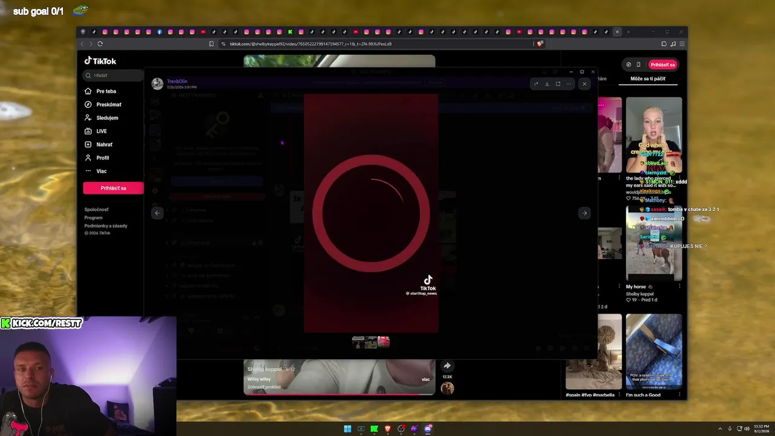775x436 pixels.
Task: Show hidden system tray icons
Action: tap(720, 429)
